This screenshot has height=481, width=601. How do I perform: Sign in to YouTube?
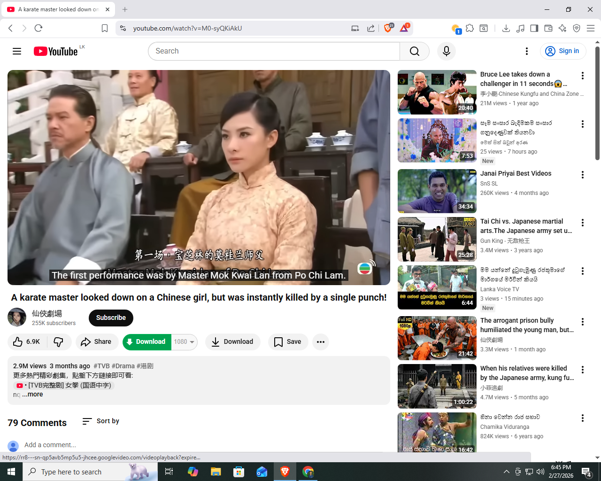point(563,51)
